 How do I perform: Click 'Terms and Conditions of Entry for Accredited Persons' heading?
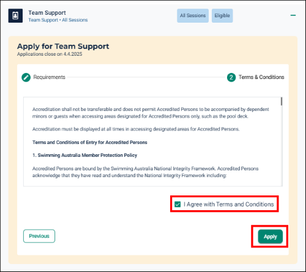click(90, 142)
